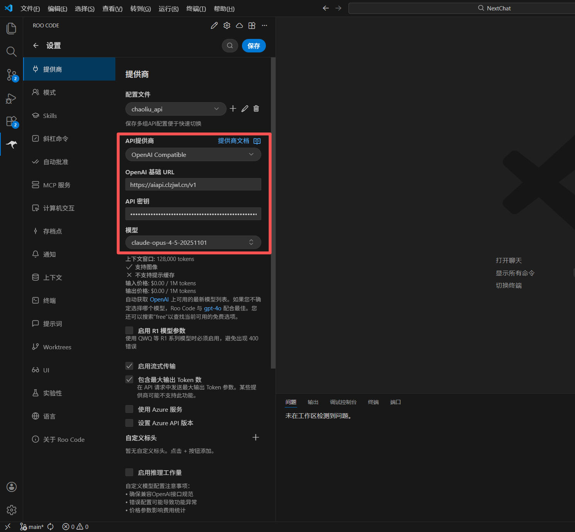Click the blue 保存 button

click(x=254, y=46)
